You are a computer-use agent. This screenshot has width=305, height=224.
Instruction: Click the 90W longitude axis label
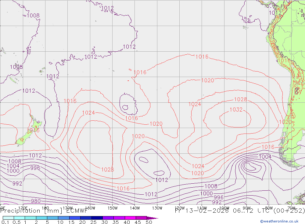247,208
